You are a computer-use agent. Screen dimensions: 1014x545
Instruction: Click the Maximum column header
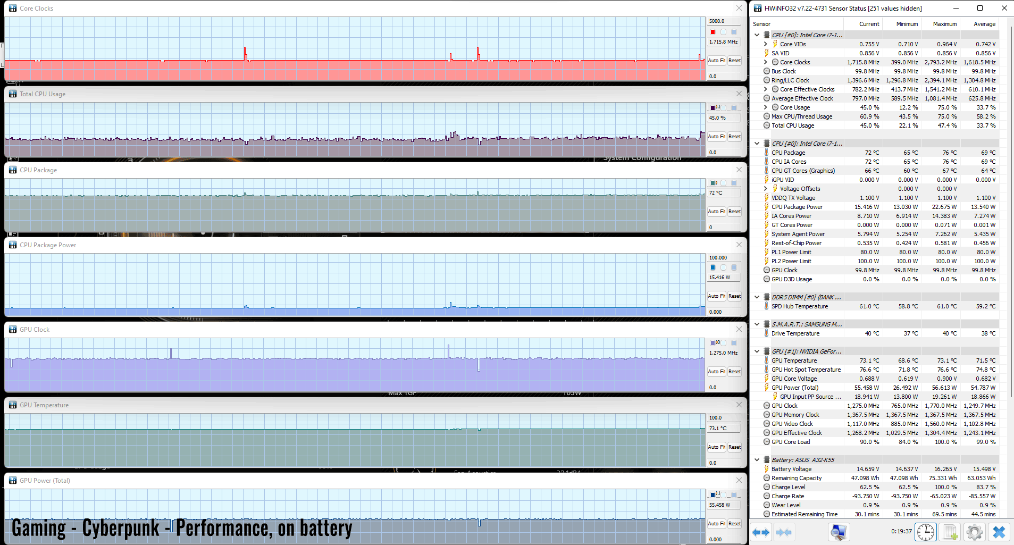point(941,24)
